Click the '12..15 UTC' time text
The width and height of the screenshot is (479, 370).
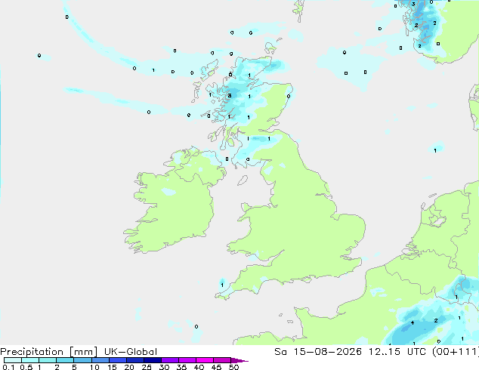(399, 352)
